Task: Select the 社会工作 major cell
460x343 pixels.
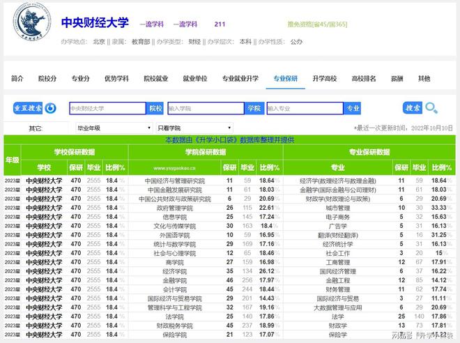Action: tap(337, 253)
